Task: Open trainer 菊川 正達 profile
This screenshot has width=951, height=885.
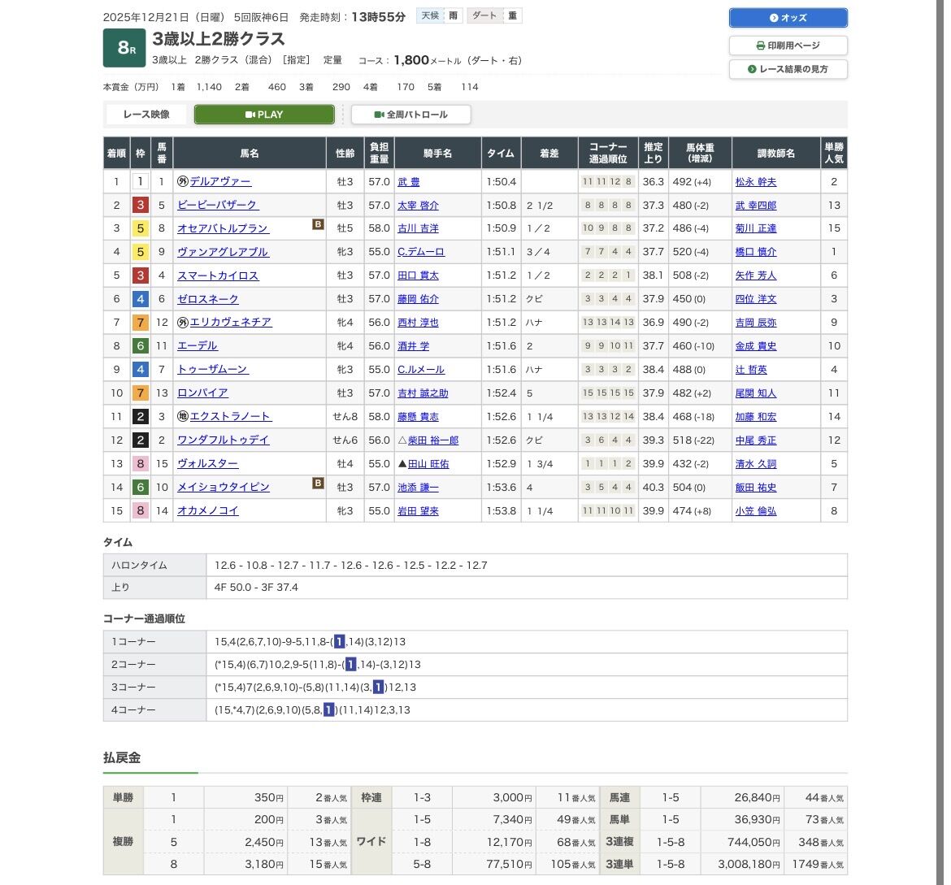Action: pos(756,228)
